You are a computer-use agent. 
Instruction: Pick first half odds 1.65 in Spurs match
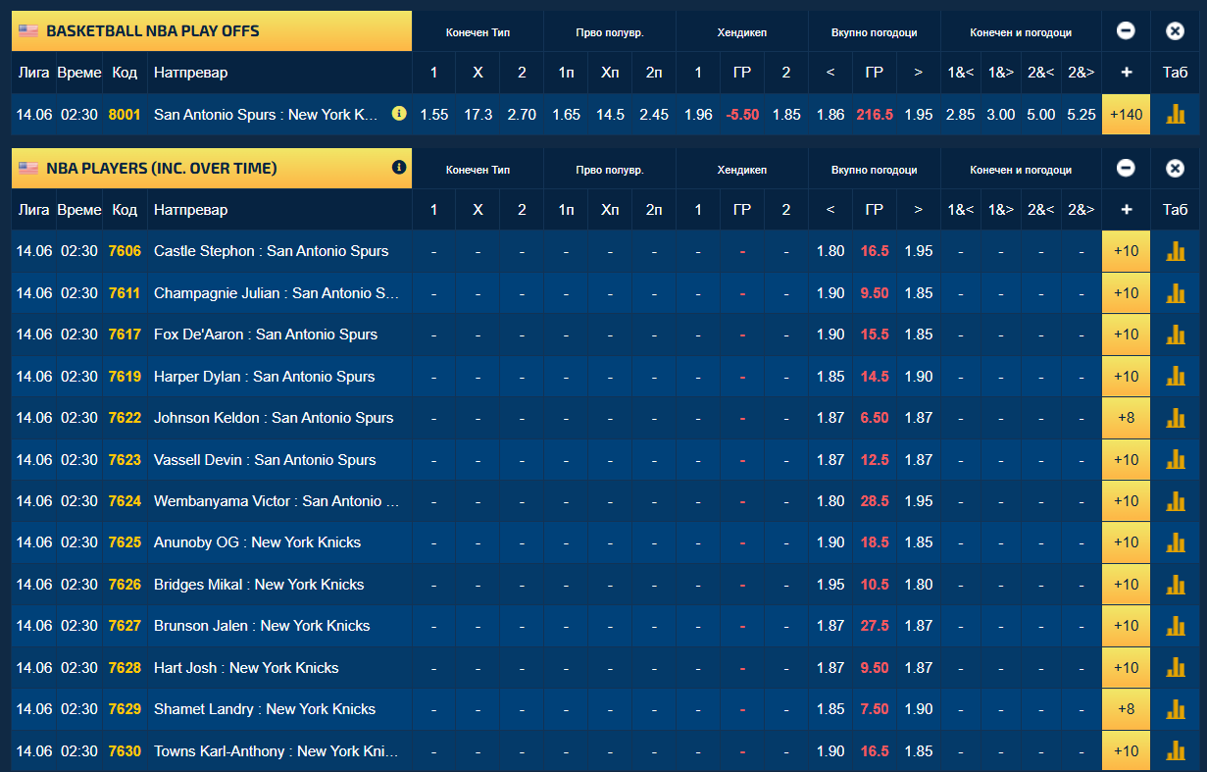[566, 115]
